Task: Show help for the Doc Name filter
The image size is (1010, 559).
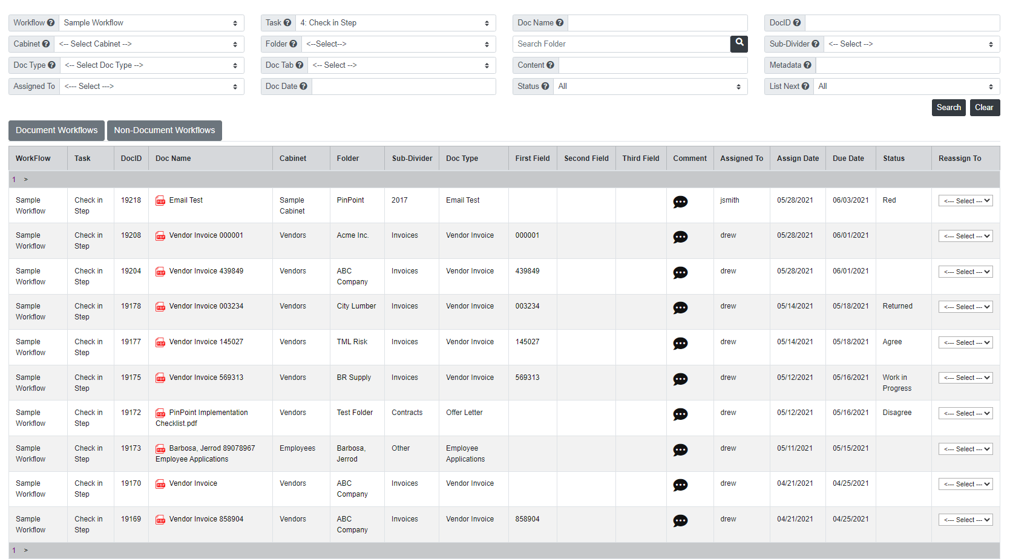Action: 560,23
